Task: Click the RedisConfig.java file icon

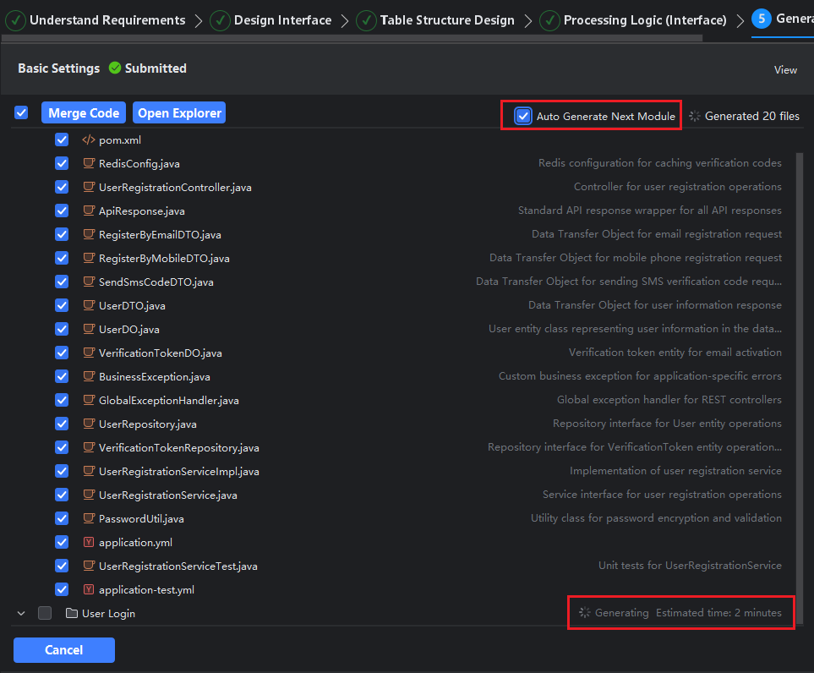Action: pos(88,163)
